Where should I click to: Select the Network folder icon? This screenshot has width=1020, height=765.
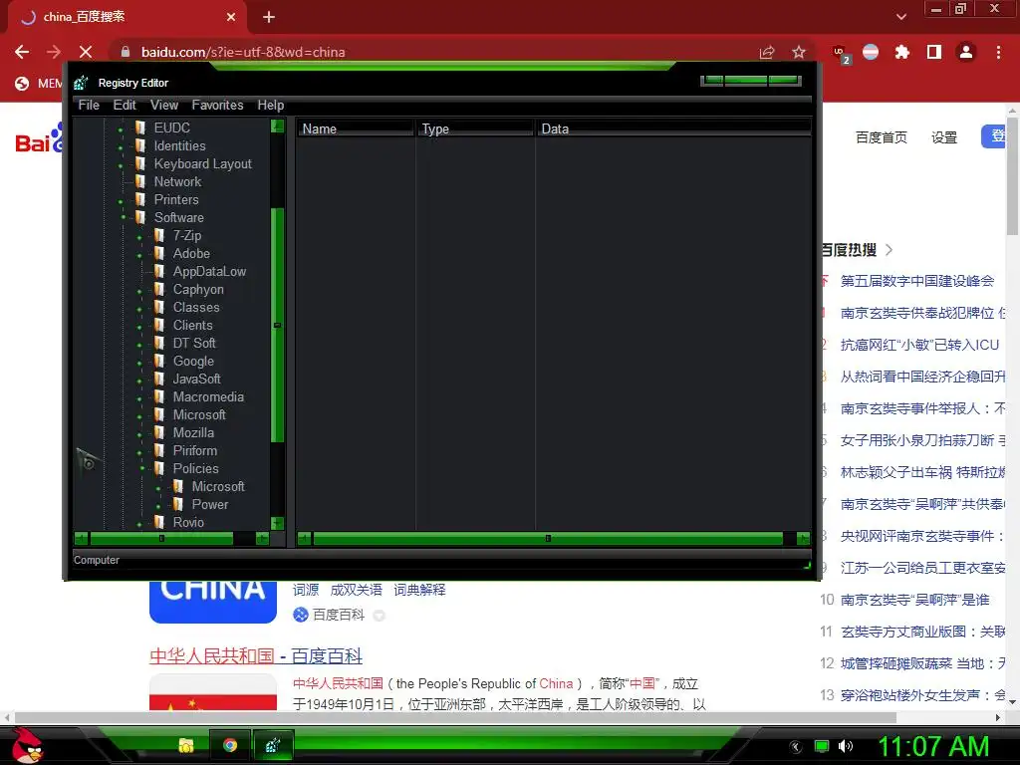pyautogui.click(x=139, y=181)
